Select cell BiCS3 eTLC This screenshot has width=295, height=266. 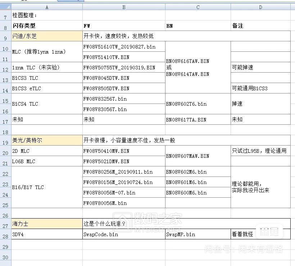[47, 88]
